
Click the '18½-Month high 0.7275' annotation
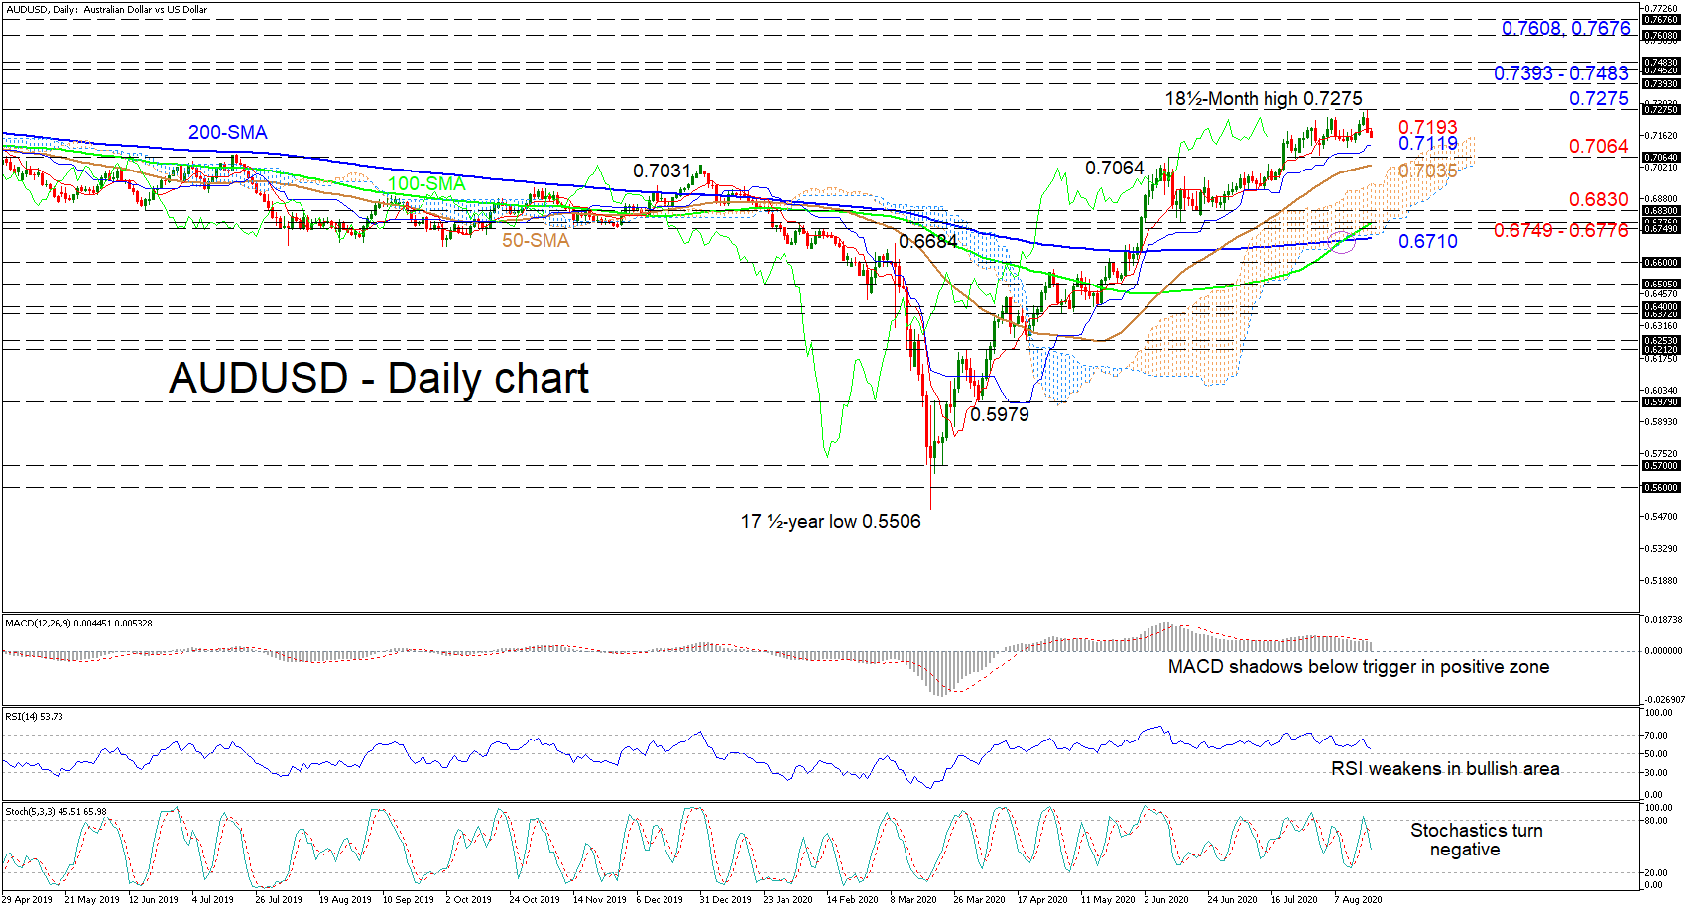point(1264,98)
